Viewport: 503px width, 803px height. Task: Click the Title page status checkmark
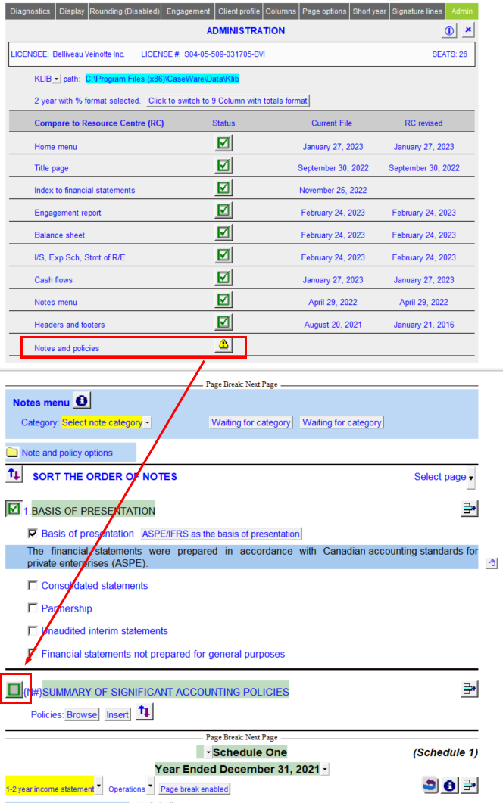223,166
